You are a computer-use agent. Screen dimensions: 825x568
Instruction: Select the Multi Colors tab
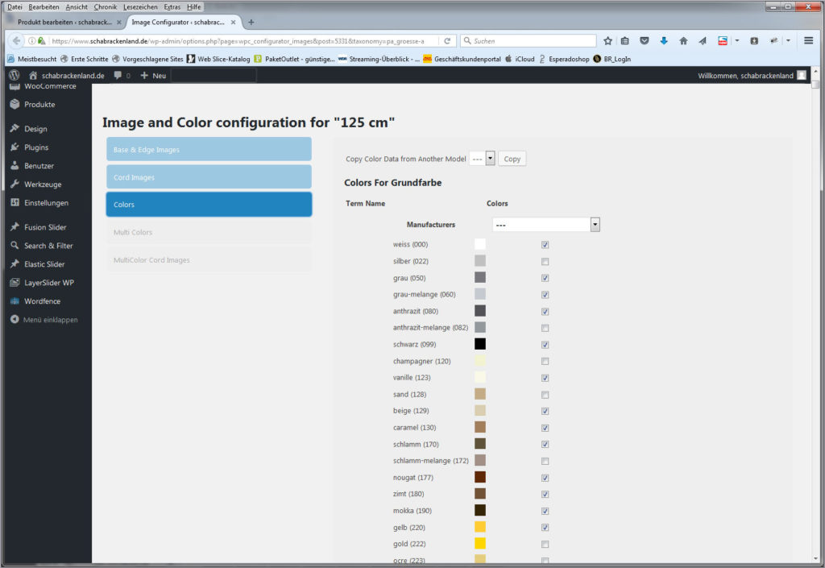[x=209, y=232]
